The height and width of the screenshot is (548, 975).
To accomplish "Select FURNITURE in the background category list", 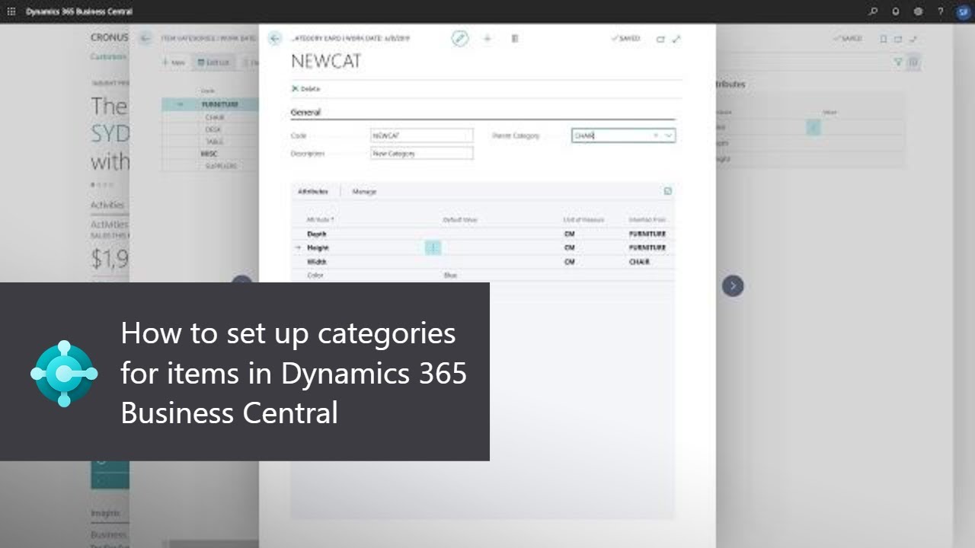I will coord(220,104).
